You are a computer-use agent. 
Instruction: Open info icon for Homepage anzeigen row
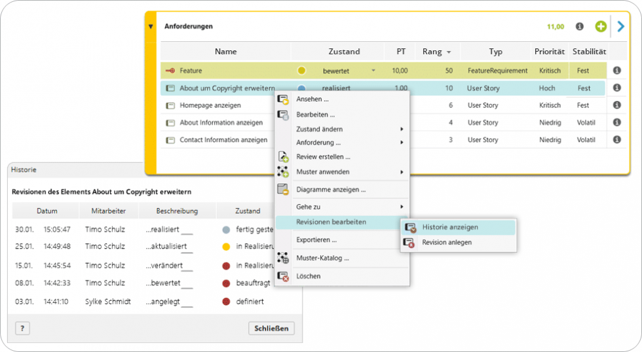click(x=616, y=105)
